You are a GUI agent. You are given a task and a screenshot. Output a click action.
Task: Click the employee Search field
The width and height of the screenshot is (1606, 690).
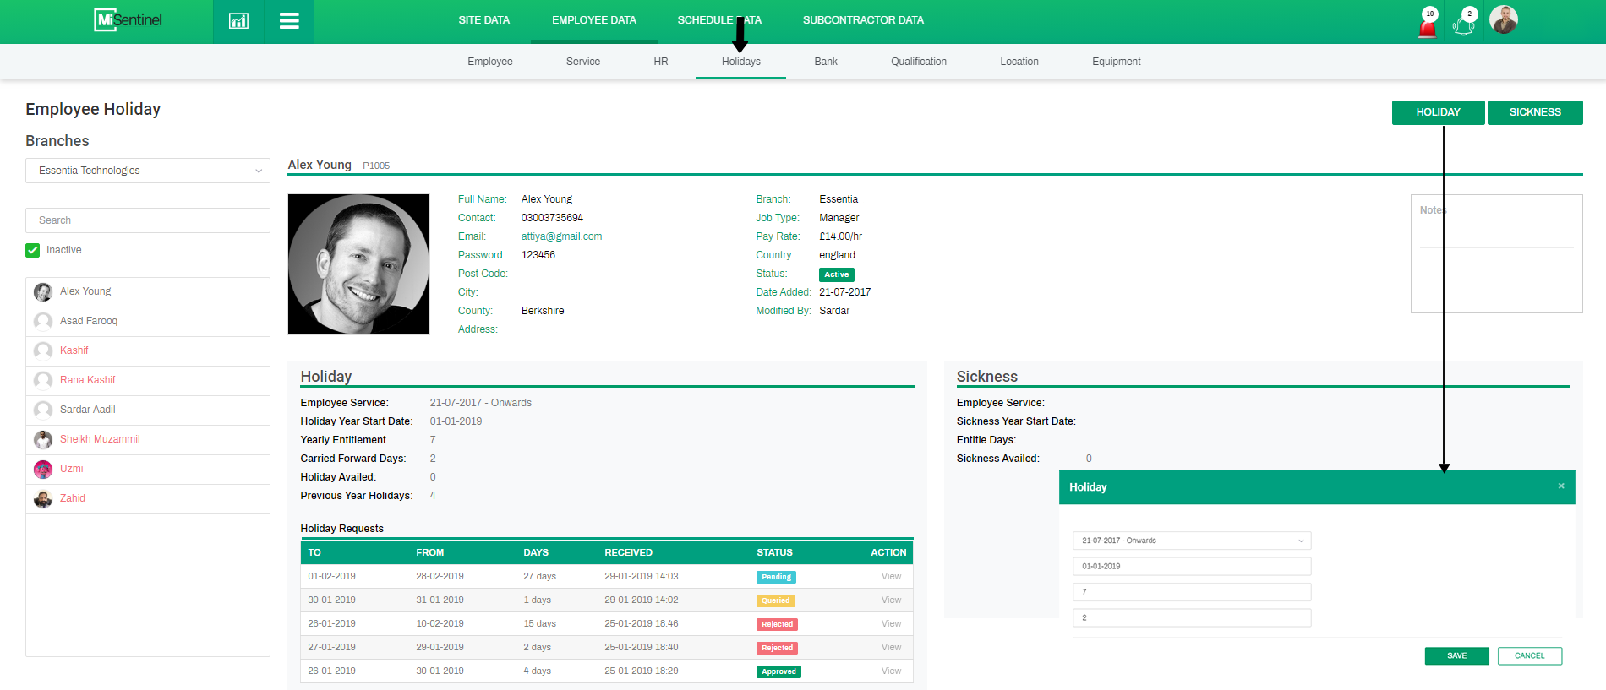(148, 220)
